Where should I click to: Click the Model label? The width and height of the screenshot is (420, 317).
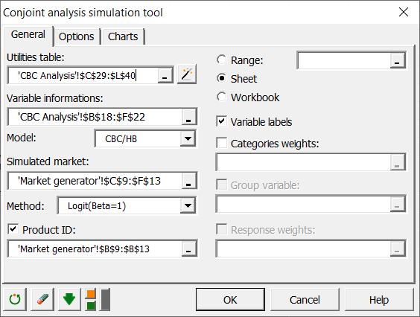(22, 138)
